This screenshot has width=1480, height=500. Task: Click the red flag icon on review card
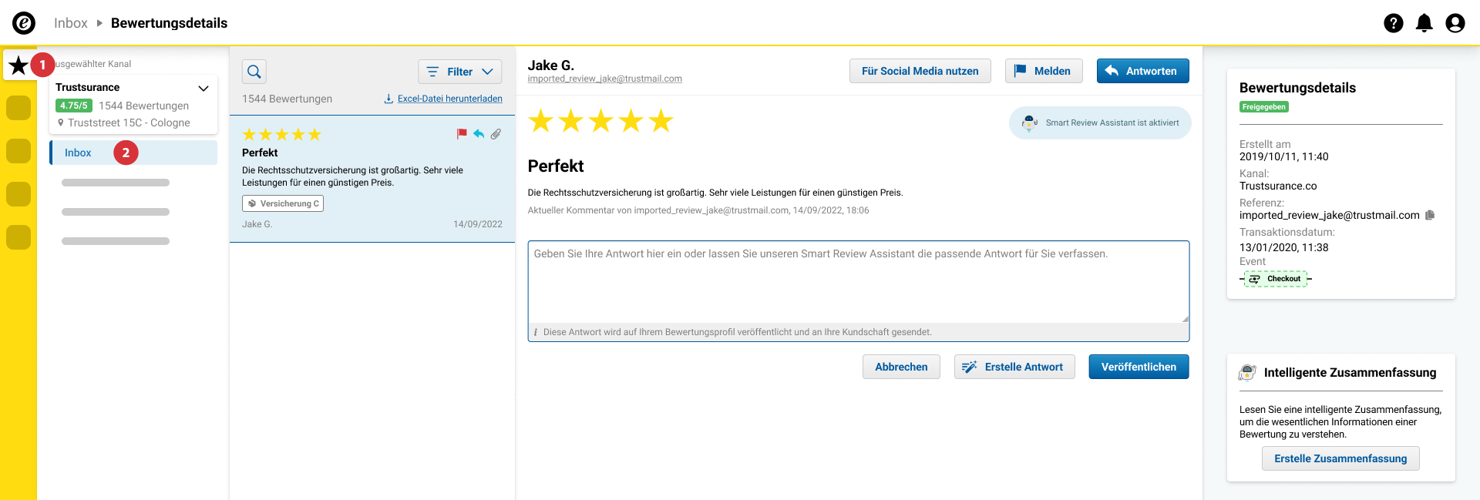(x=462, y=134)
